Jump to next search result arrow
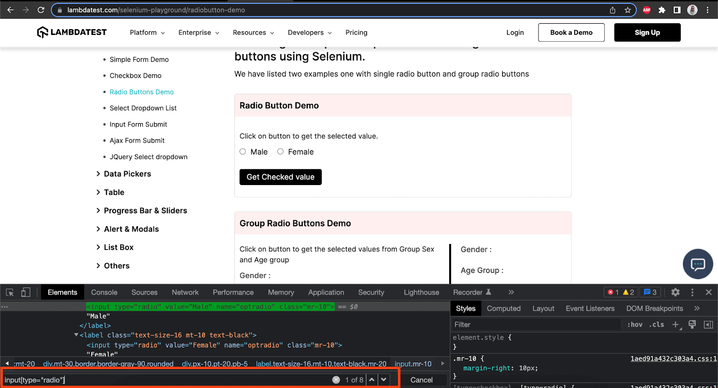Image resolution: width=718 pixels, height=388 pixels. click(x=384, y=380)
